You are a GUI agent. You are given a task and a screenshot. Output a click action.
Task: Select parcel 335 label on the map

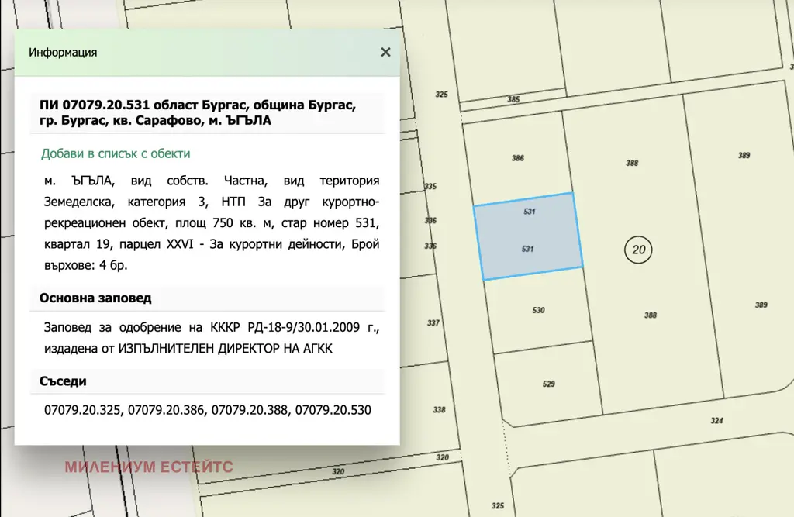pos(431,187)
